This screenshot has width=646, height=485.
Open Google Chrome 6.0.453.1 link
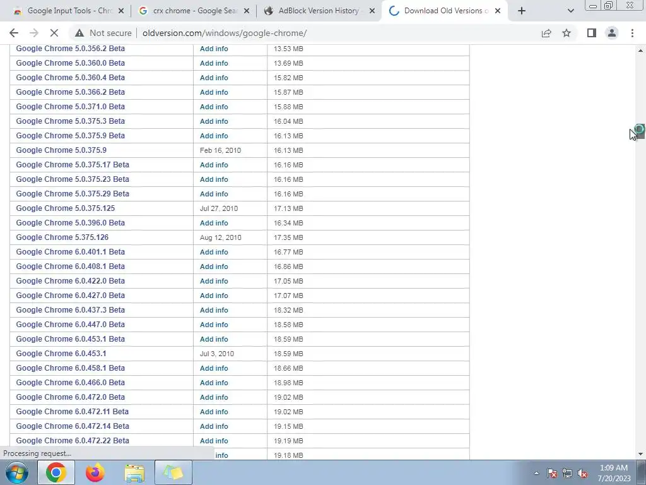(x=61, y=354)
